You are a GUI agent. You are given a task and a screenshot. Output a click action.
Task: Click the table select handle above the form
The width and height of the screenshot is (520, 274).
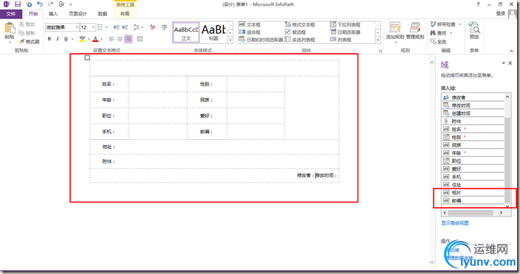click(x=87, y=58)
